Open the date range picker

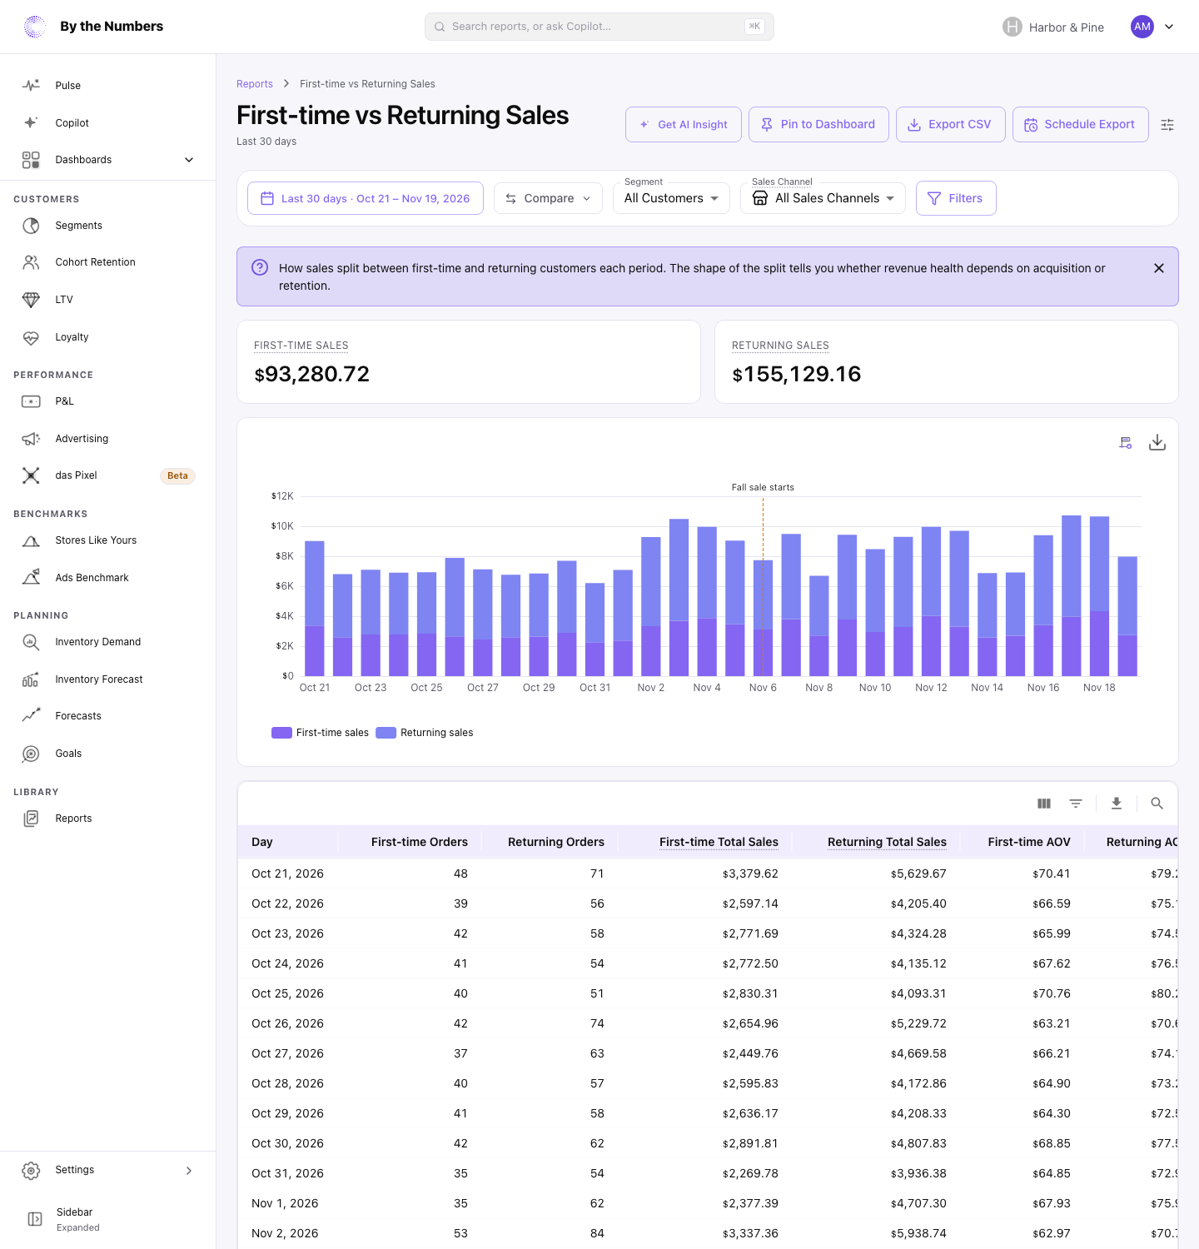click(366, 198)
